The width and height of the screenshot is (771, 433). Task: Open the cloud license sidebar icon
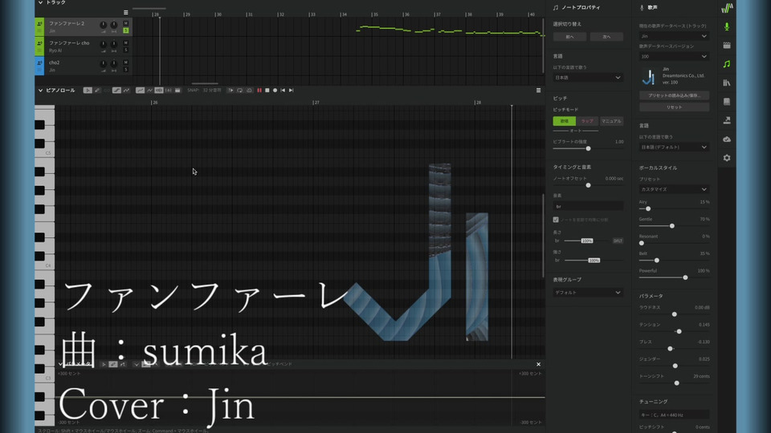pos(727,140)
